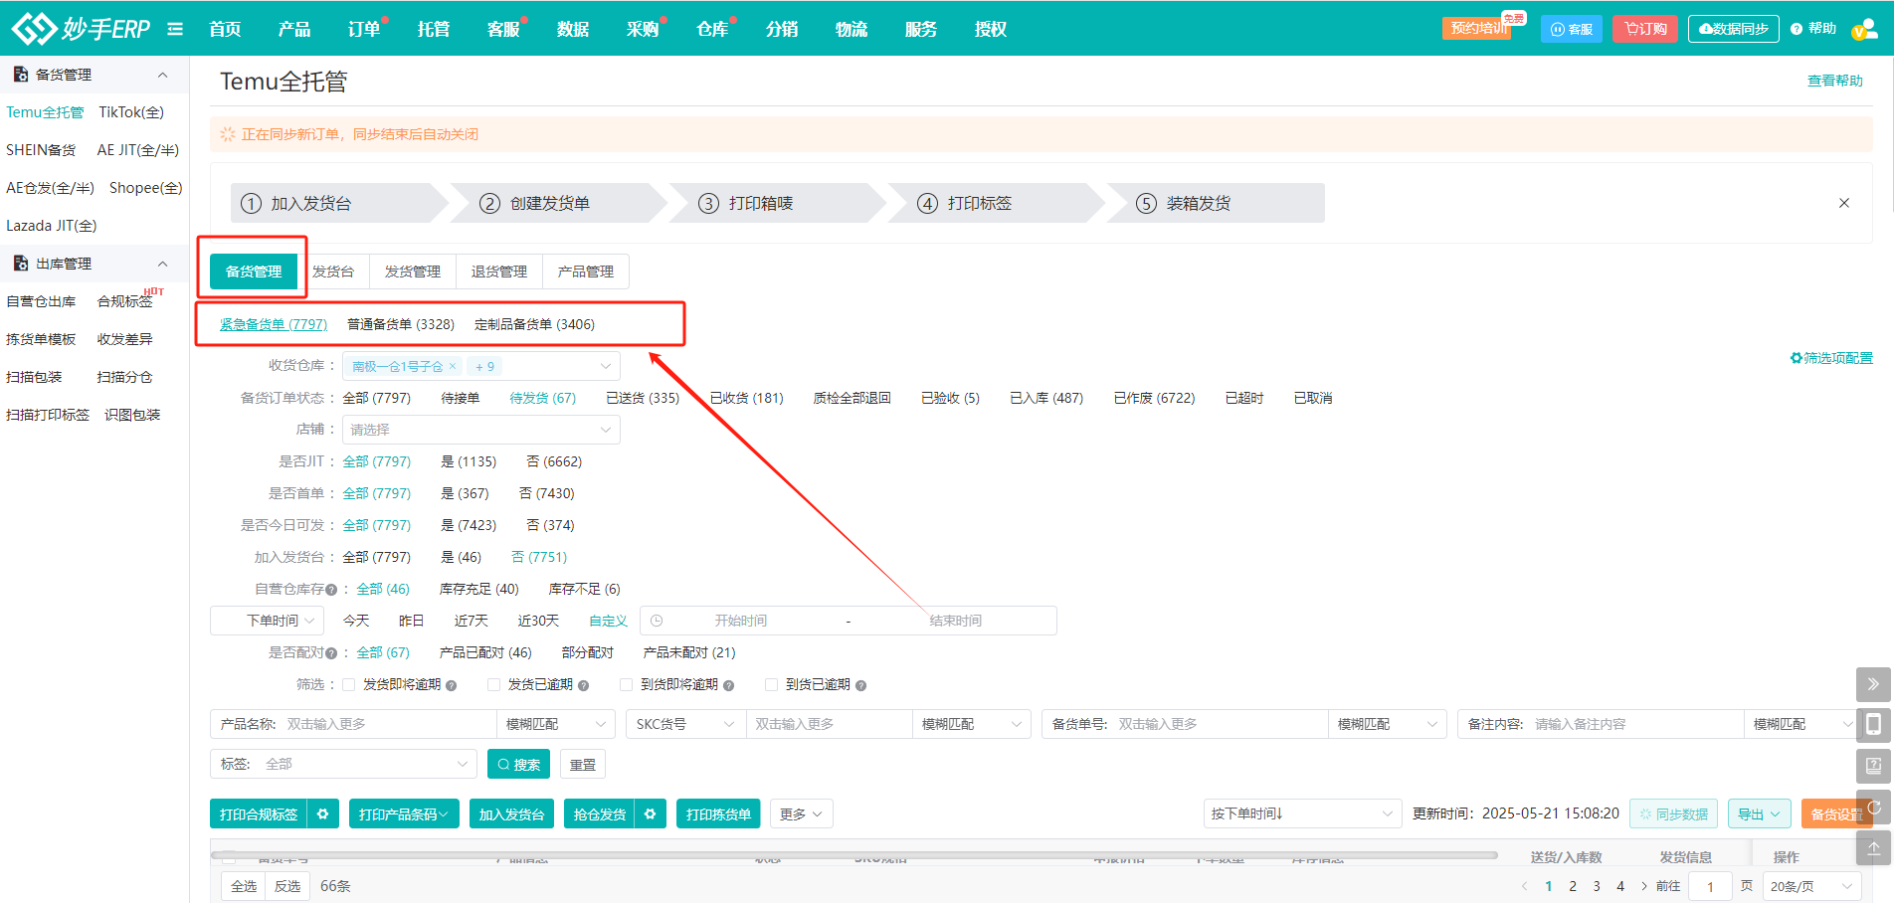
Task: Click the double-arrow collapse icon in the floating sidebar
Action: [1873, 684]
